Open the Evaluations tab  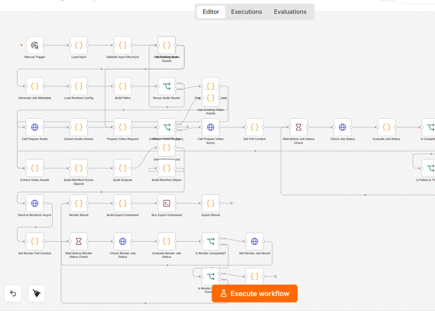click(290, 12)
